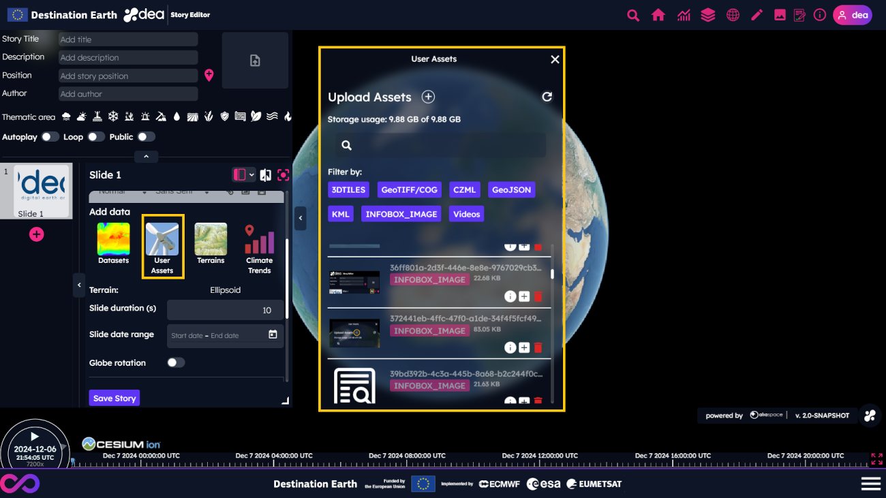This screenshot has width=886, height=498.
Task: Open the slide date range picker
Action: [x=224, y=335]
